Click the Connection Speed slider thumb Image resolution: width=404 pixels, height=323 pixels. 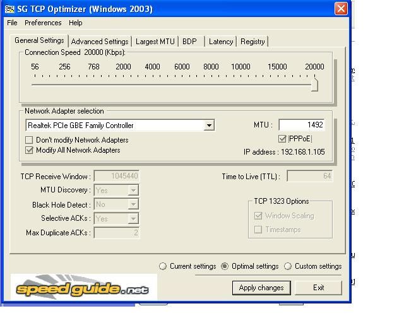[x=314, y=85]
